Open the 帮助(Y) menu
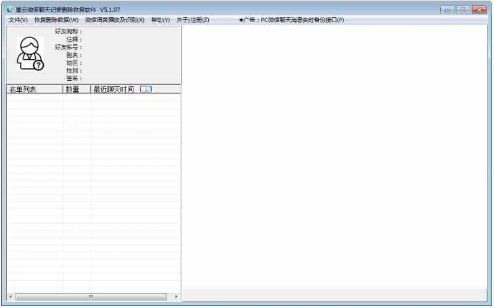 click(x=160, y=20)
